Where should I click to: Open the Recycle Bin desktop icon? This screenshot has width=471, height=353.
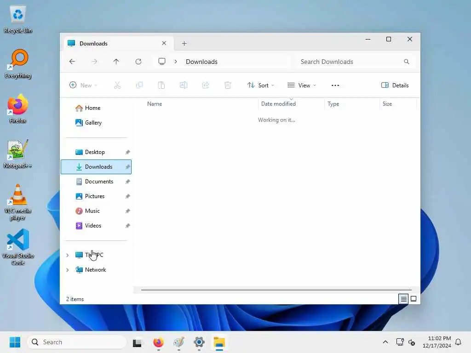[x=18, y=19]
